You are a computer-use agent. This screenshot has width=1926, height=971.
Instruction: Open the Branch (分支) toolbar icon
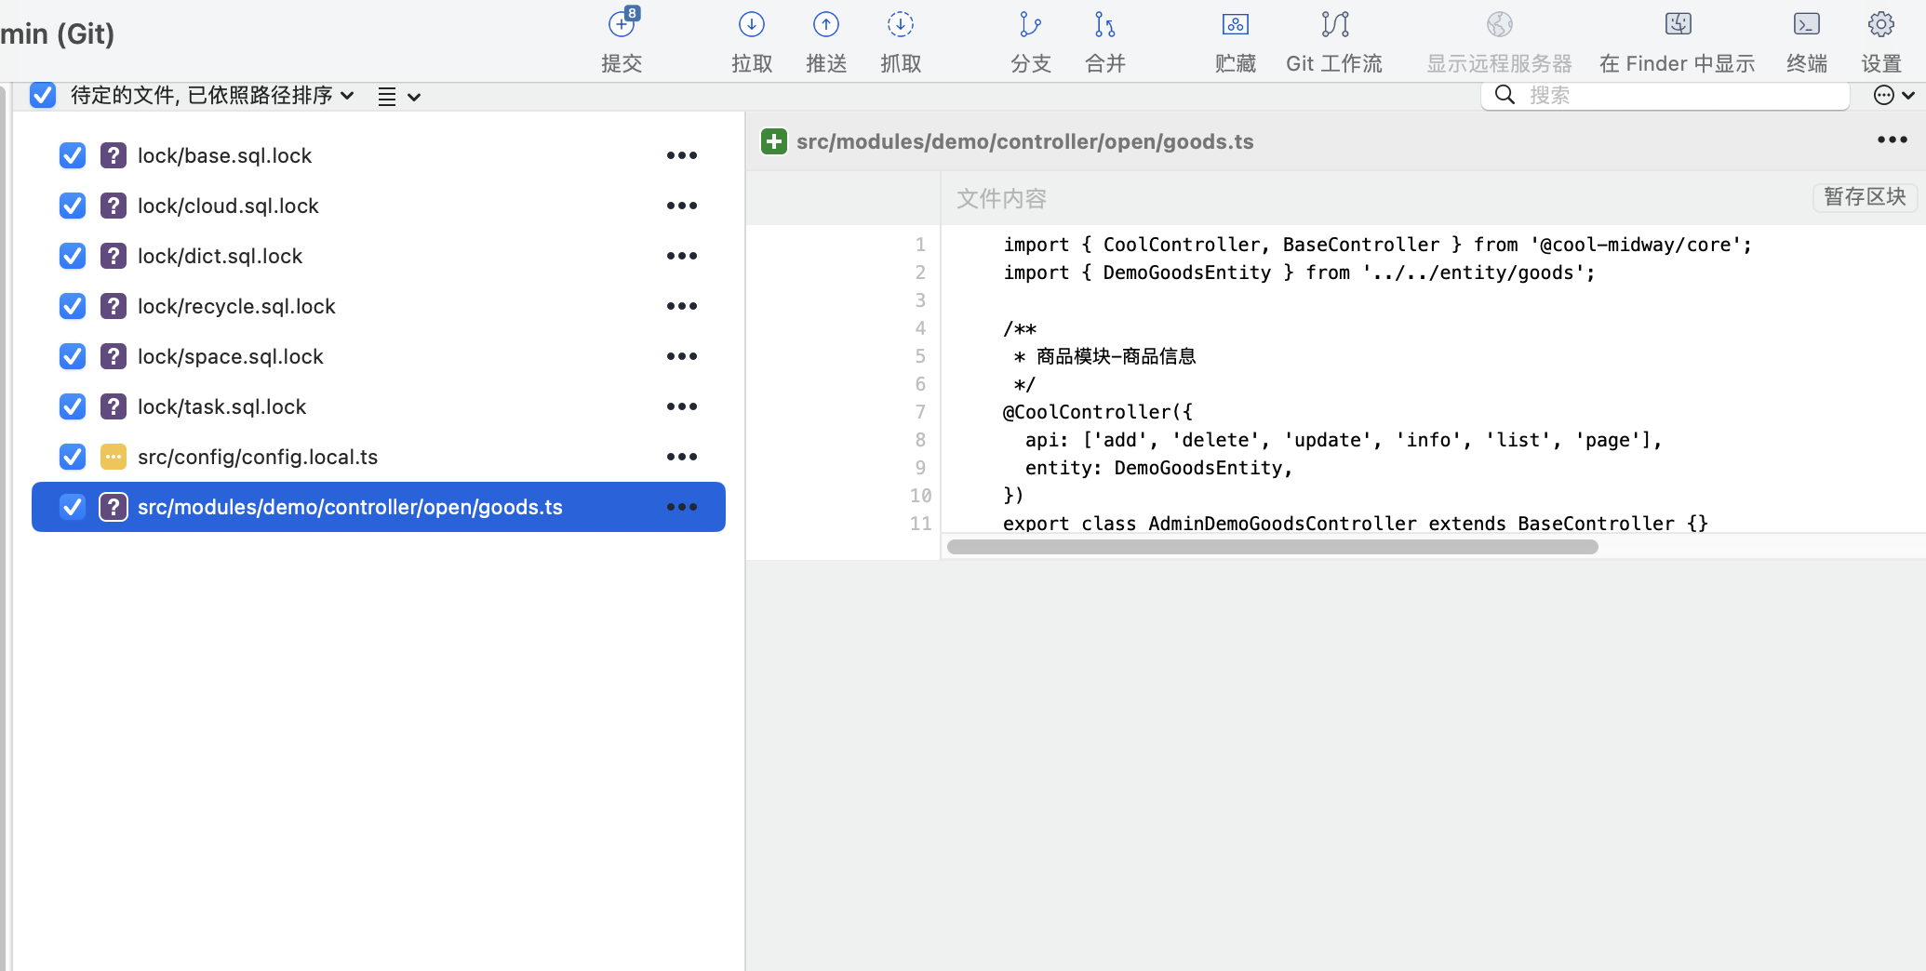coord(1030,24)
